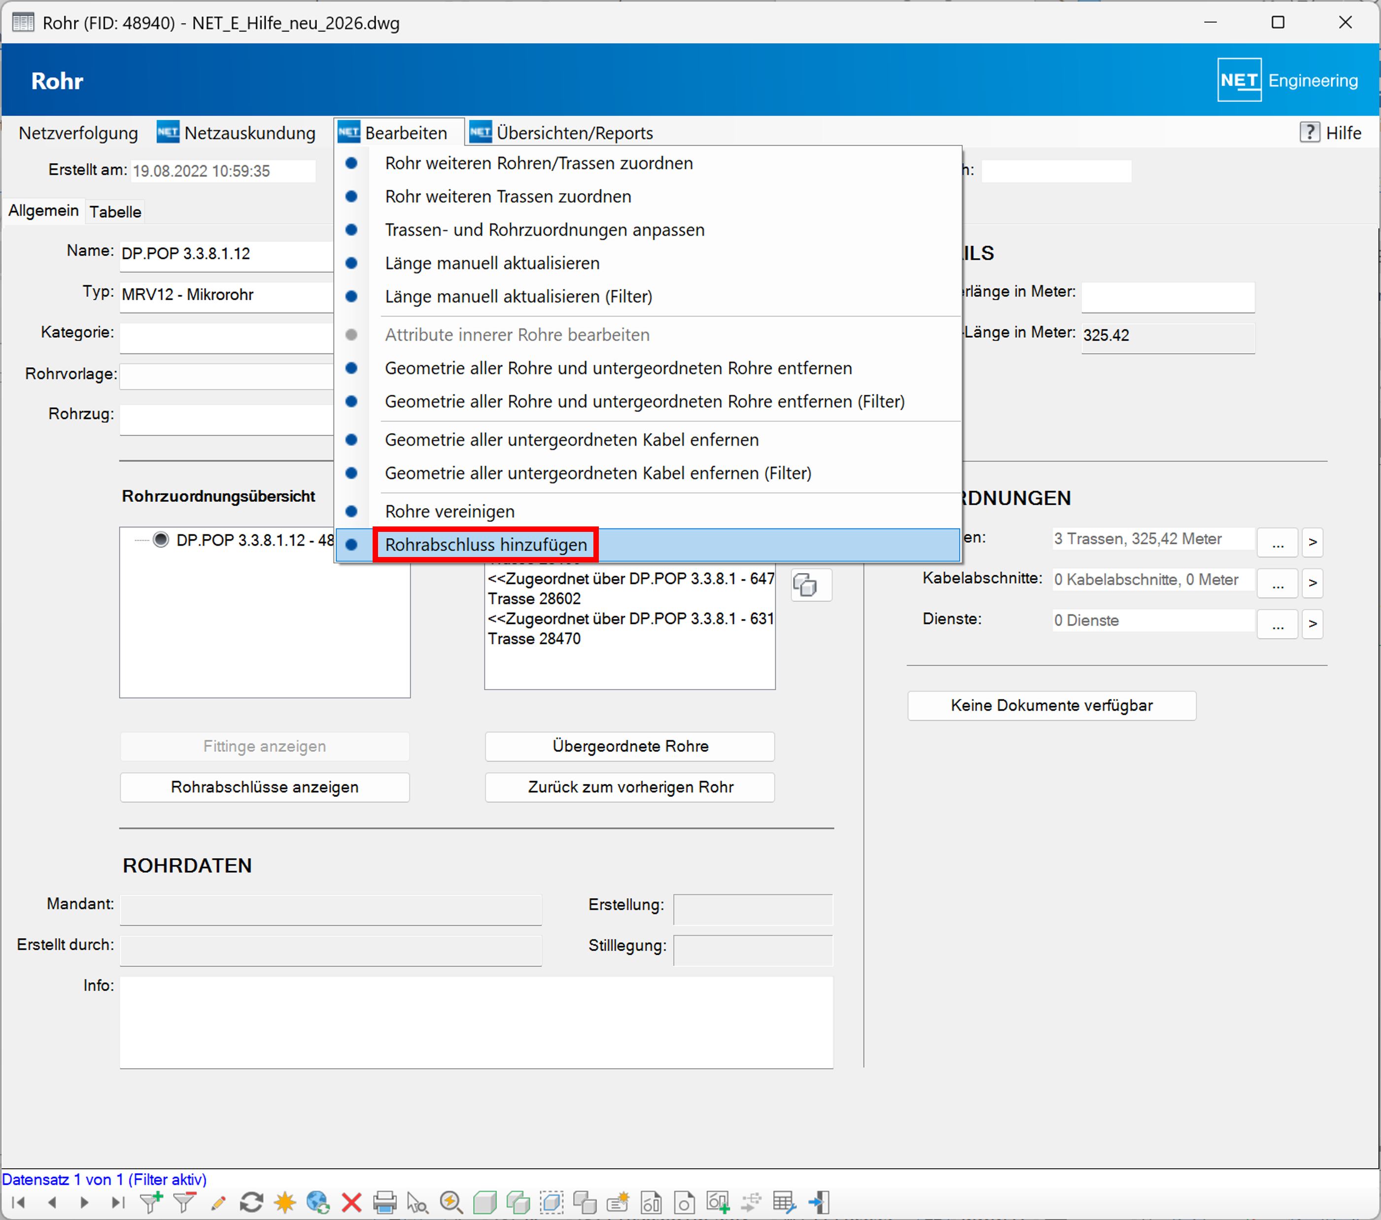Click the blue arrow exit icon
Screen dimensions: 1381x1220
pos(818,1202)
